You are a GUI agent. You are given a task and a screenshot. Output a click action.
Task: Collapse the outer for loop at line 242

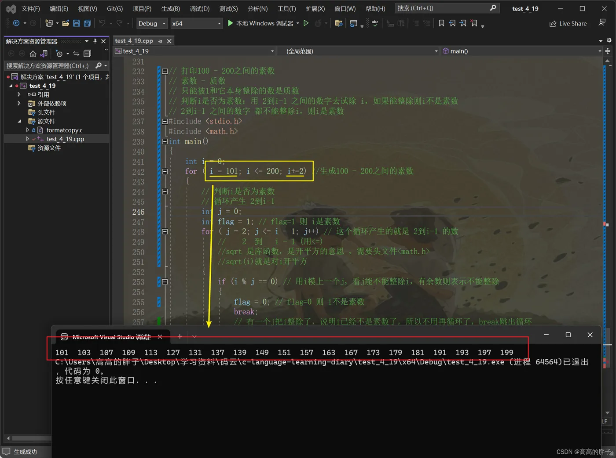coord(165,171)
